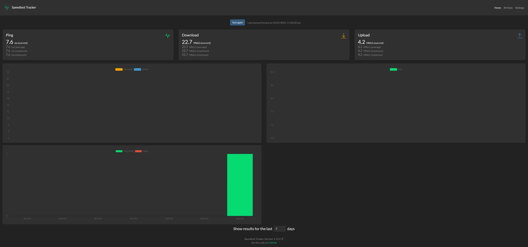Click the Upload card arrow icon
The image size is (528, 247).
pyautogui.click(x=519, y=36)
